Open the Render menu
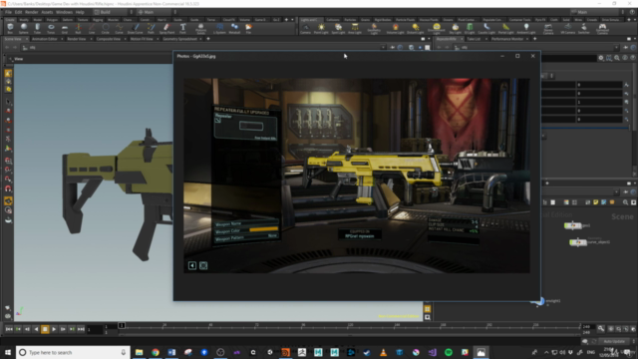 point(31,12)
